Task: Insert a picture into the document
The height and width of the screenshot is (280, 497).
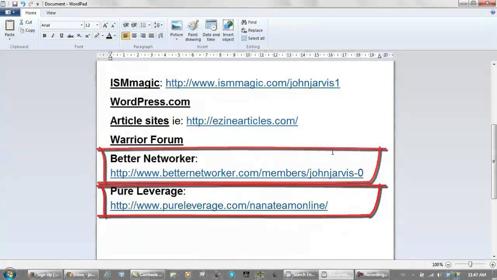Action: pos(177,26)
